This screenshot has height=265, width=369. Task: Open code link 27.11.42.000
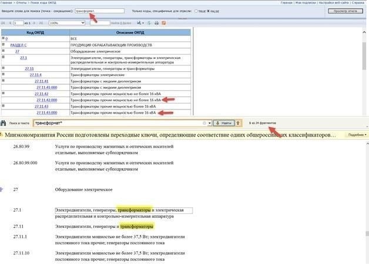[46, 100]
